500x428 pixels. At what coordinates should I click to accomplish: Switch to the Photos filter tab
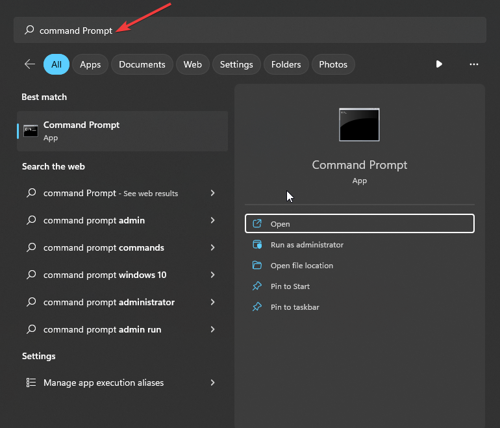pos(333,64)
